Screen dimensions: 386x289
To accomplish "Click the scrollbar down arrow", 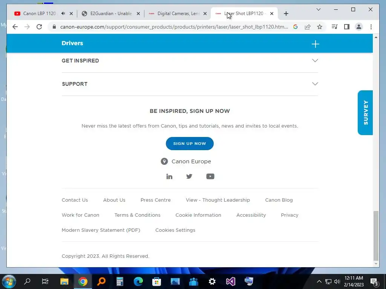I will [x=376, y=264].
